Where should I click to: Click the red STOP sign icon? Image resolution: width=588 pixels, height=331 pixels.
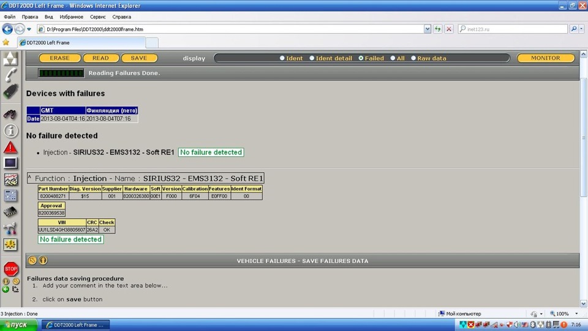coord(11,268)
